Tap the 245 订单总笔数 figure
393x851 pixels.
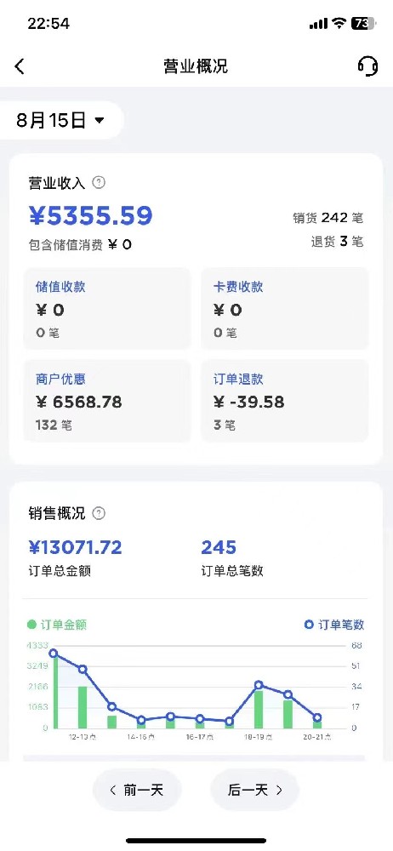click(x=219, y=547)
